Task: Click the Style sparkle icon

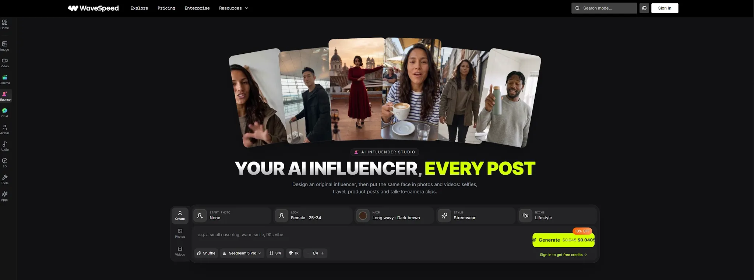Action: pos(444,216)
